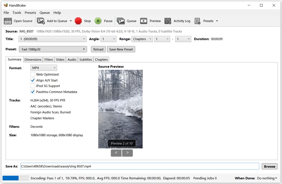The image size is (282, 184).
Task: Uncheck the Passthru Common Metadata checkbox
Action: (33, 92)
